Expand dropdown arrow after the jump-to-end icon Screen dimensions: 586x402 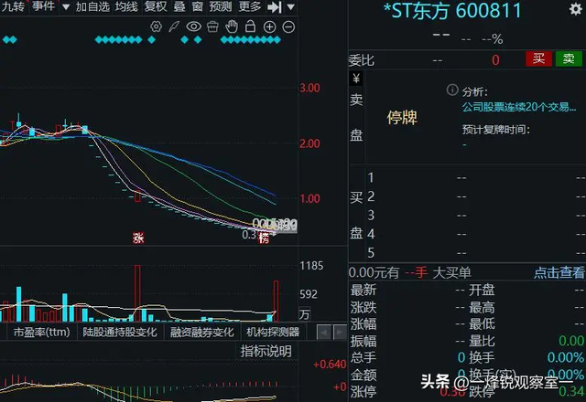(291, 6)
